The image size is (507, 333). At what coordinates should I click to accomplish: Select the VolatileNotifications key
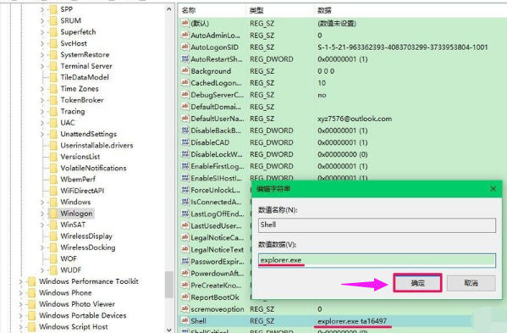[x=93, y=168]
